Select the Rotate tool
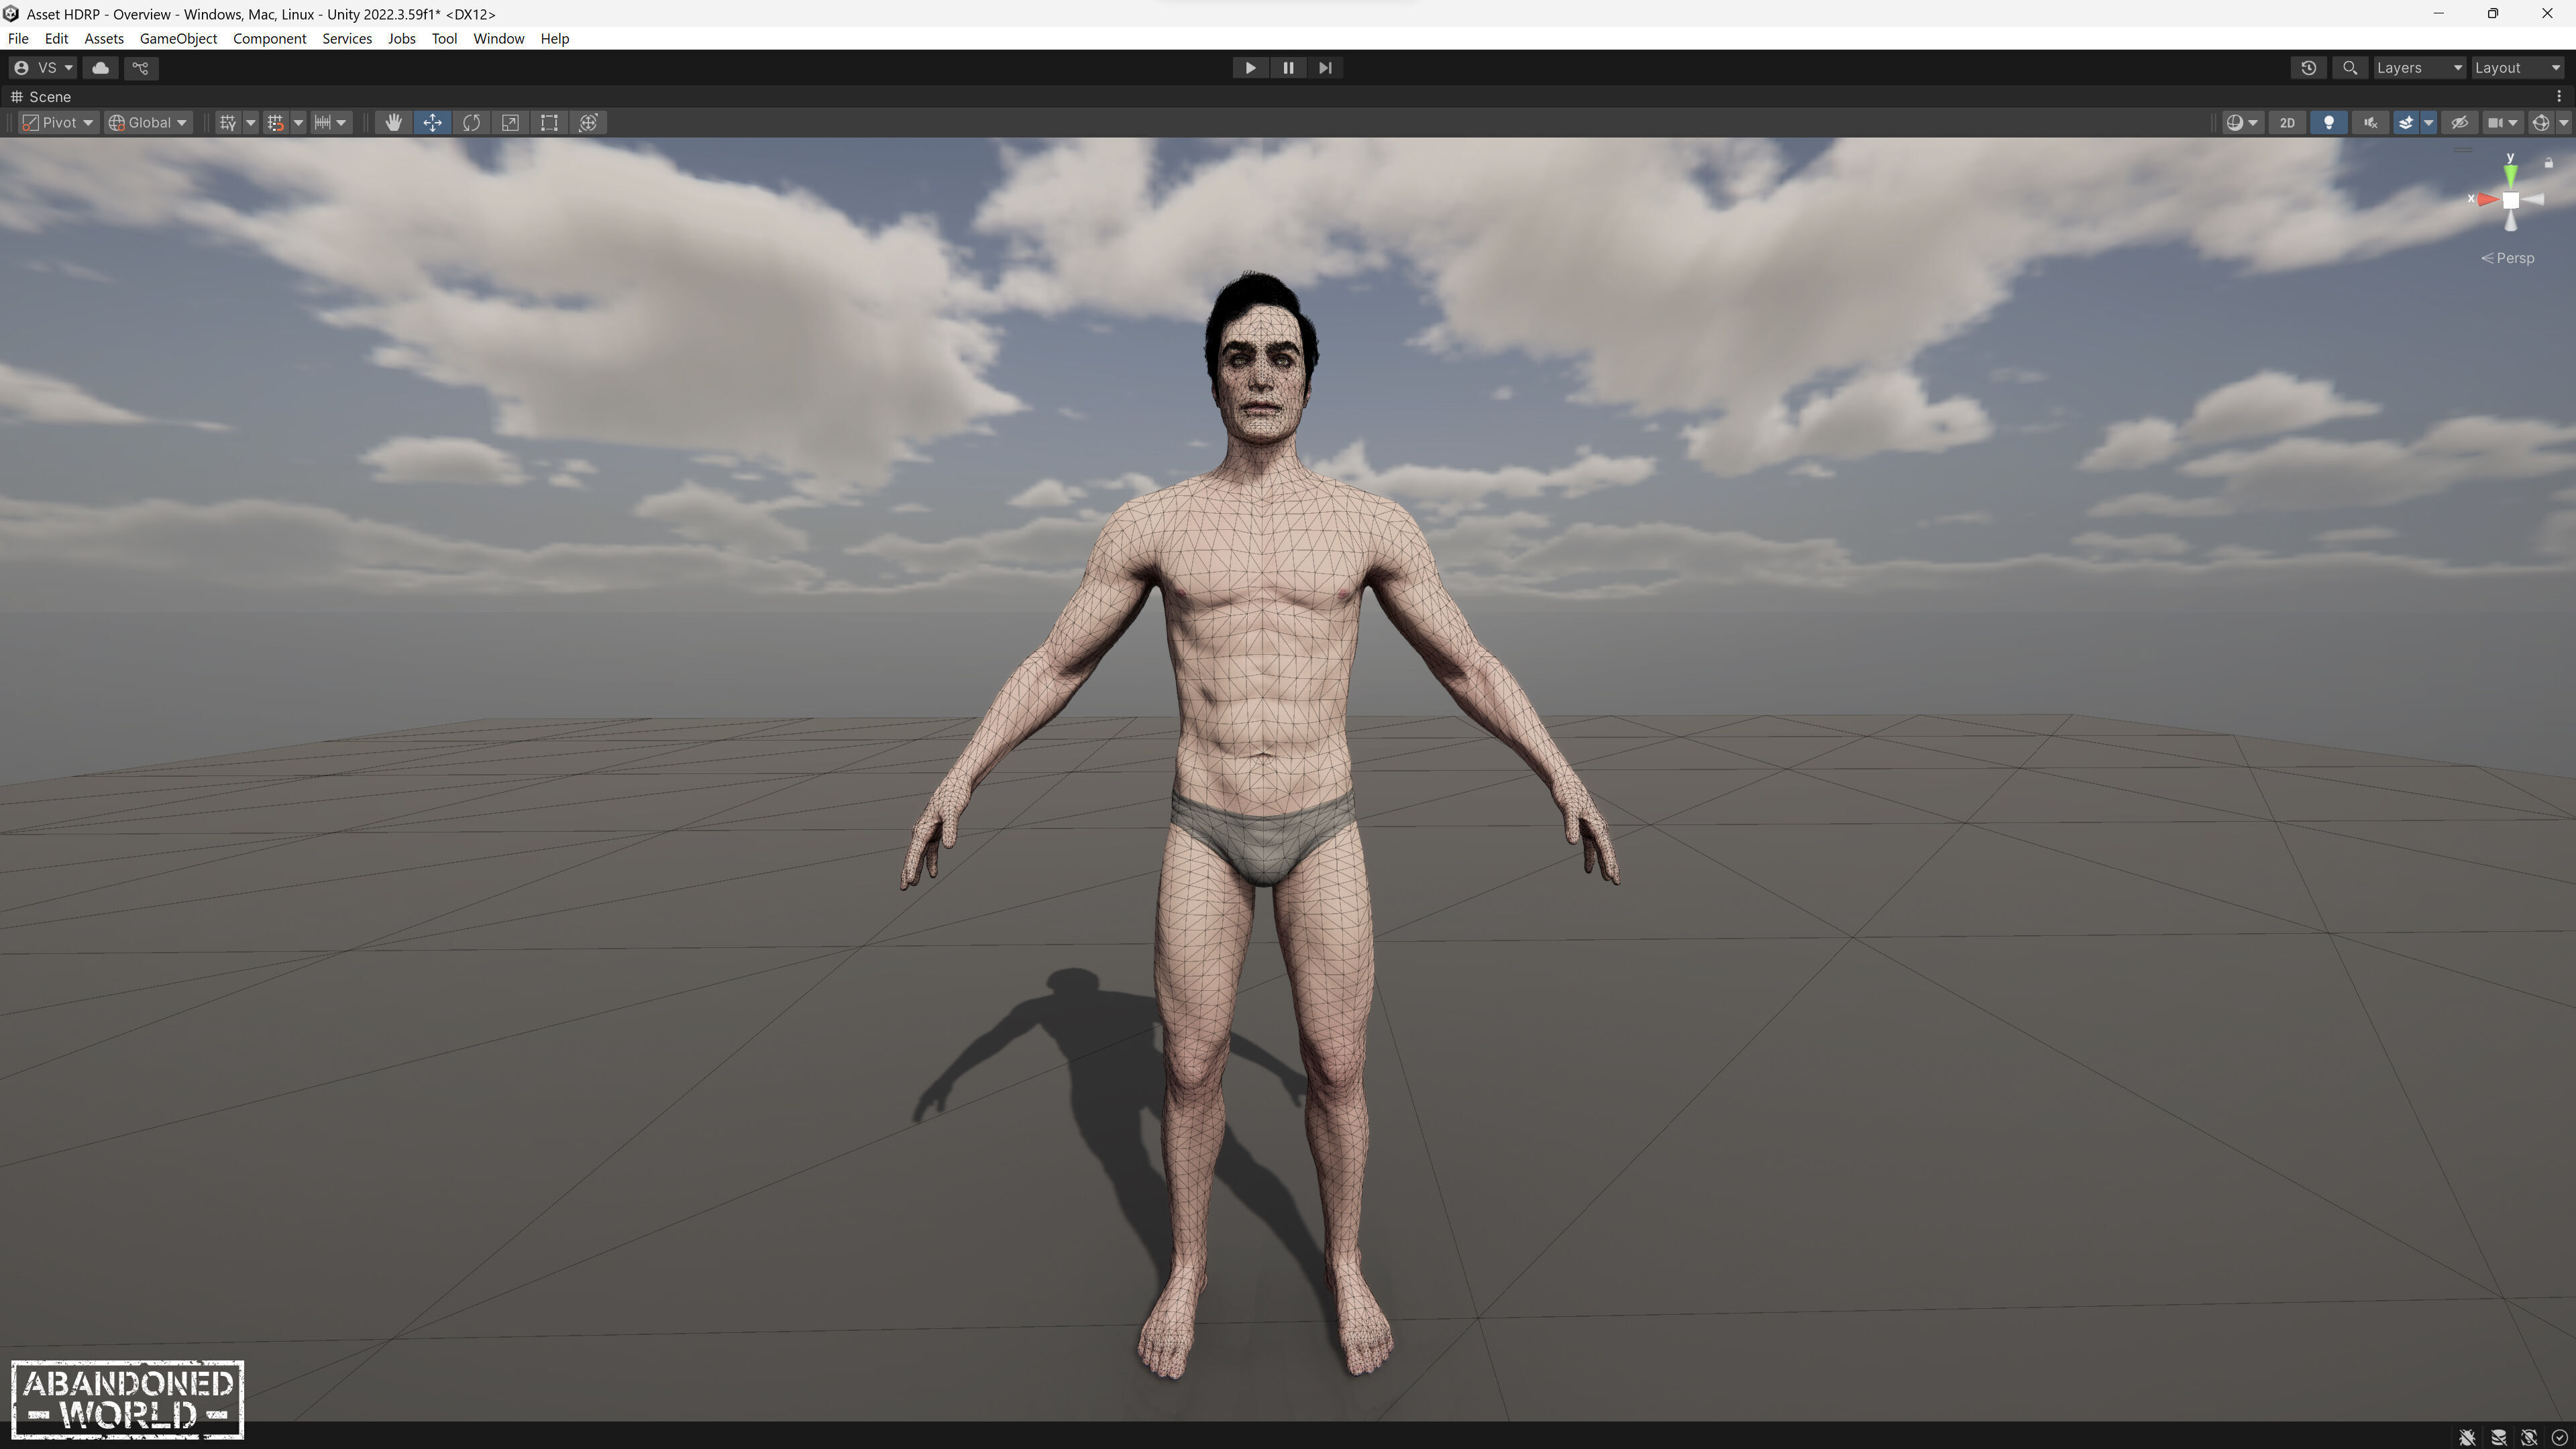Screen dimensions: 2576x1449 pos(471,122)
